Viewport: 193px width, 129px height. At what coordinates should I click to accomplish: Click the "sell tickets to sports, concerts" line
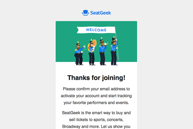click(x=96, y=120)
